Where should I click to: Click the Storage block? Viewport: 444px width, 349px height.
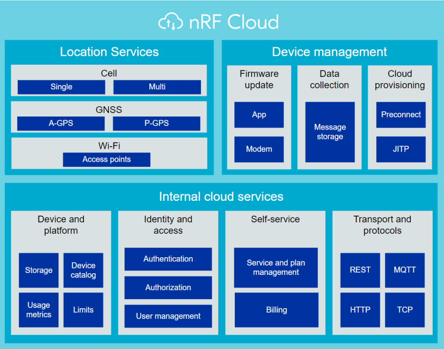coord(39,270)
